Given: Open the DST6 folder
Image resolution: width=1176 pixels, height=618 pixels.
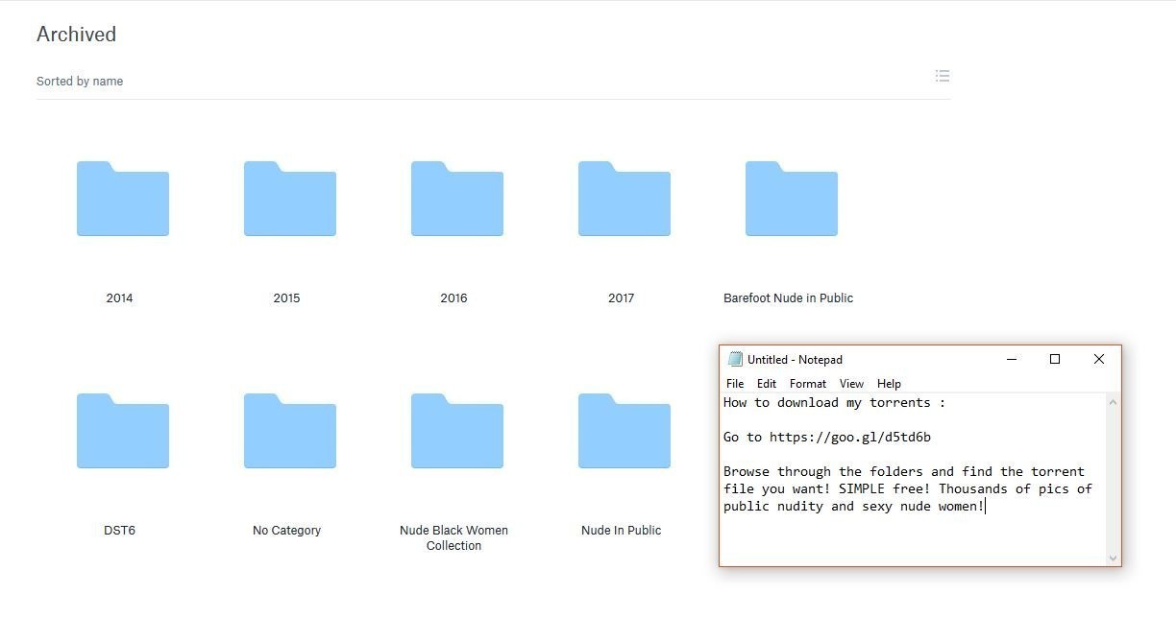Looking at the screenshot, I should pyautogui.click(x=122, y=432).
